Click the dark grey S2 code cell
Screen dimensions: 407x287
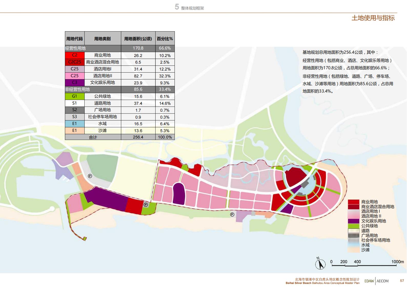tap(75, 110)
